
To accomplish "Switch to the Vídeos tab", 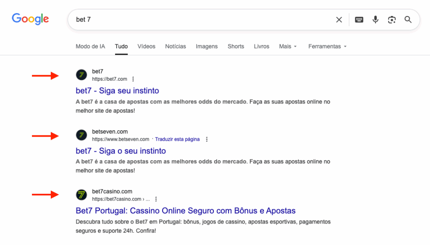I will pyautogui.click(x=146, y=46).
